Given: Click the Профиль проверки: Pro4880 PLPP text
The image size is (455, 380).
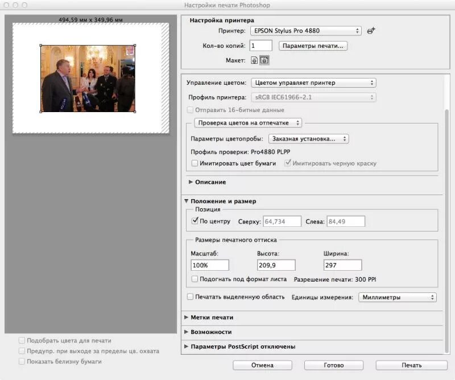Looking at the screenshot, I should click(240, 152).
